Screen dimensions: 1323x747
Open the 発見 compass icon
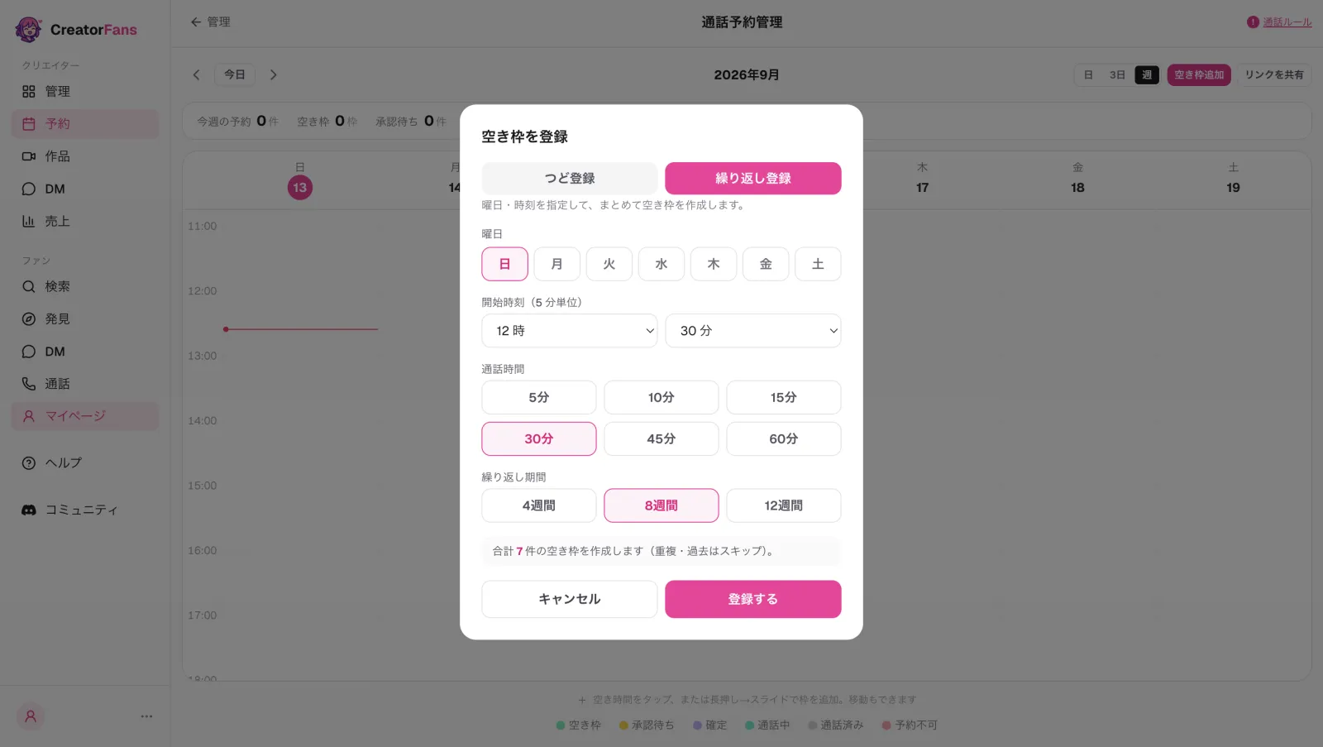pyautogui.click(x=29, y=319)
